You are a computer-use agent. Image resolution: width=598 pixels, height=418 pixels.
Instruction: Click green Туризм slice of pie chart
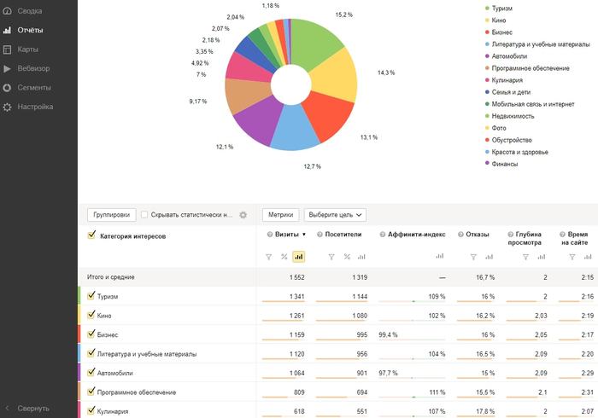pyautogui.click(x=313, y=42)
